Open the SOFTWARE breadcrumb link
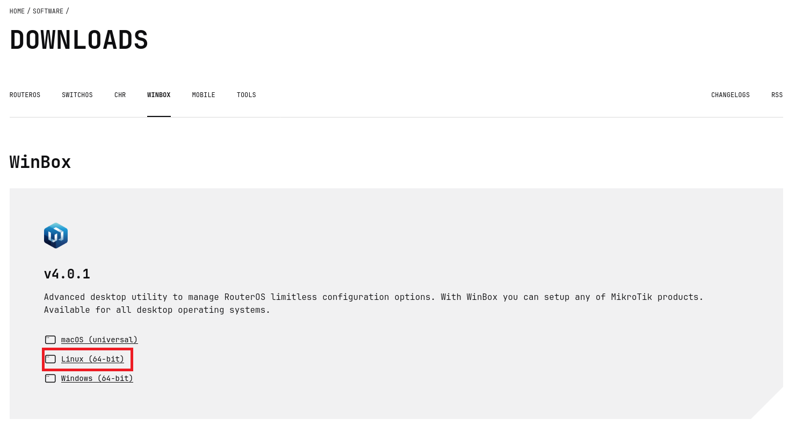The width and height of the screenshot is (810, 426). 48,11
